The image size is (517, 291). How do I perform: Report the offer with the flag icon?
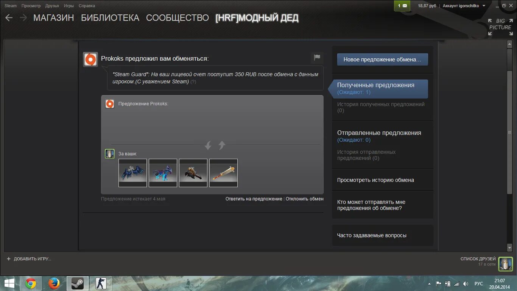(x=317, y=58)
